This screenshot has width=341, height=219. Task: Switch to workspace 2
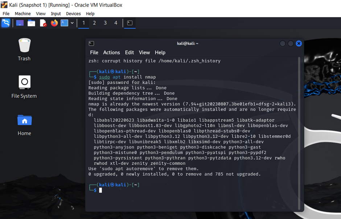(x=94, y=22)
